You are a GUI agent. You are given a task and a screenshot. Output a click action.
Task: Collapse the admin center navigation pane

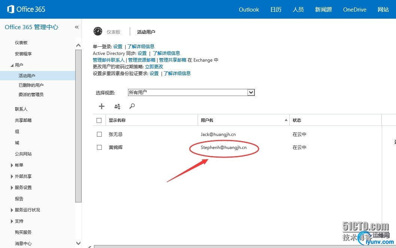click(77, 27)
